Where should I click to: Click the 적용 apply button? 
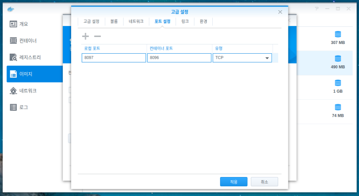click(x=234, y=182)
